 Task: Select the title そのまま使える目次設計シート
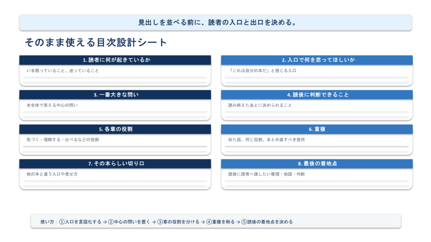click(x=96, y=42)
